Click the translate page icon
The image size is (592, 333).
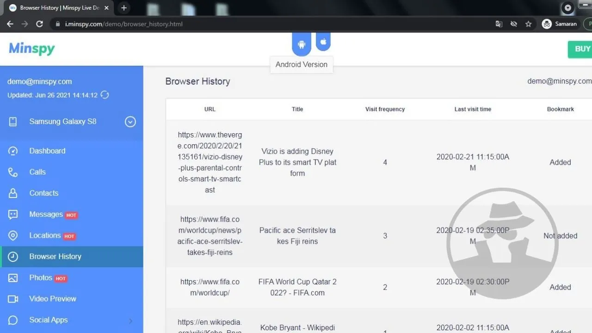coord(499,24)
